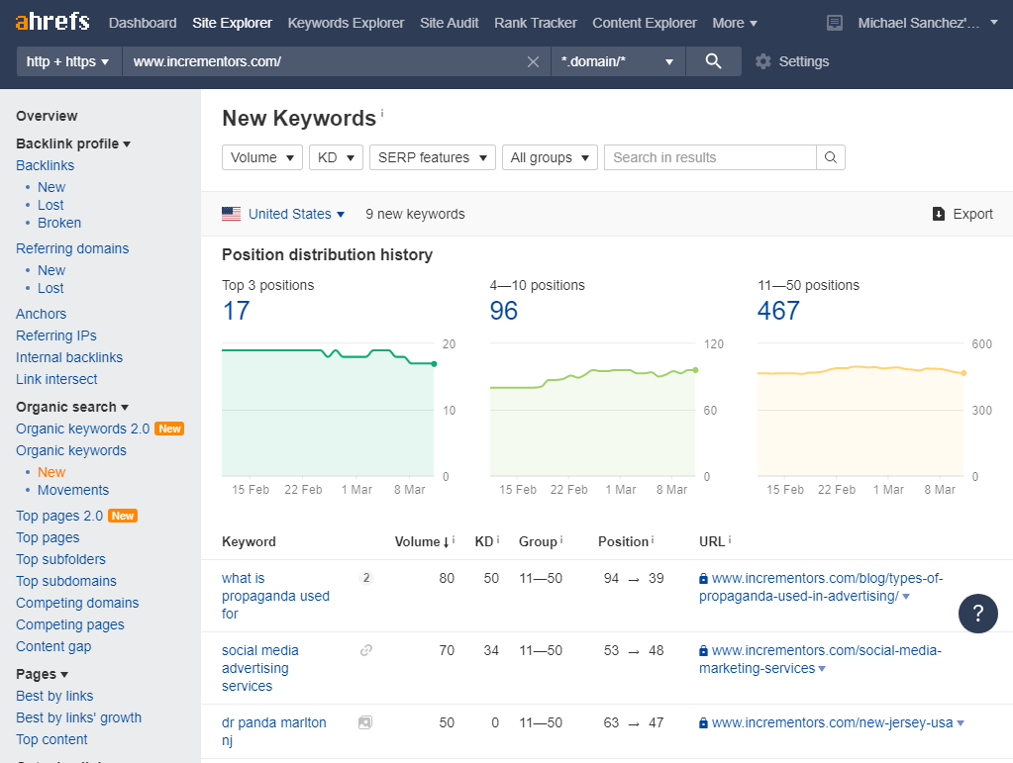
Task: Click the notifications icon beside the account name
Action: point(834,23)
